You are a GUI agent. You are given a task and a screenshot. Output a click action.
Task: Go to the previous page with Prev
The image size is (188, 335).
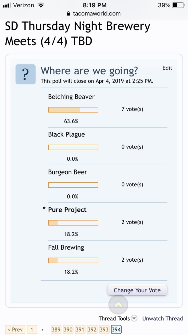(15, 329)
